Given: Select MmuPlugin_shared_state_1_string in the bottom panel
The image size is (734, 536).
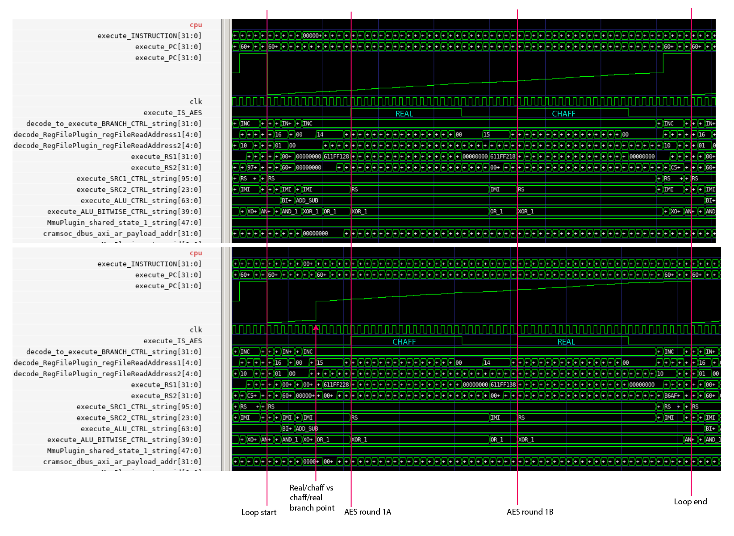Looking at the screenshot, I should (x=124, y=451).
